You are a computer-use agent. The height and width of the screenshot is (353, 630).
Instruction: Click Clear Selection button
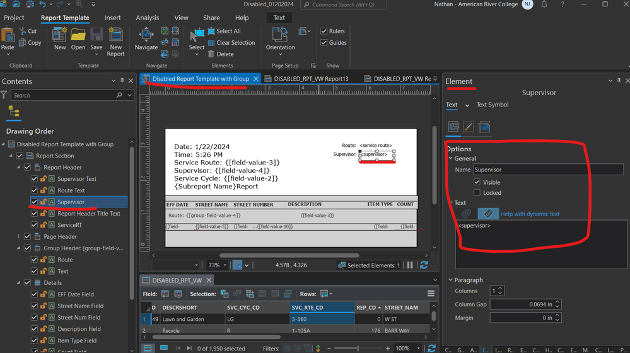tap(231, 43)
